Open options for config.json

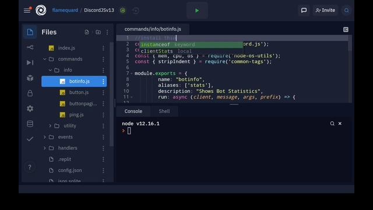(103, 170)
